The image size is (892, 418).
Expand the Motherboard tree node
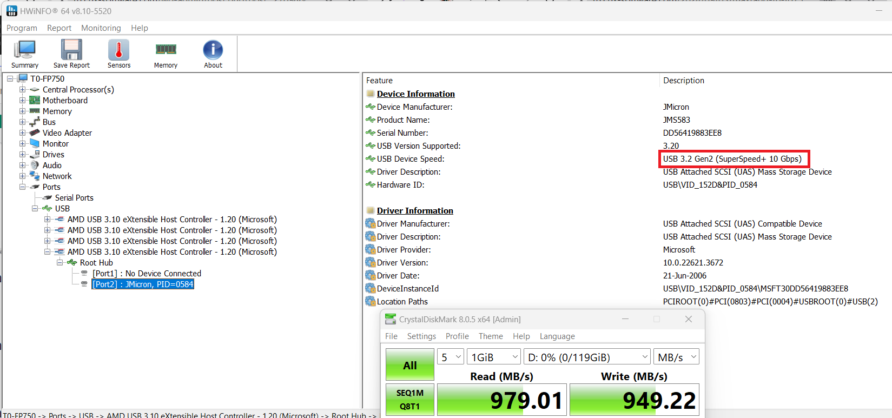pos(22,100)
